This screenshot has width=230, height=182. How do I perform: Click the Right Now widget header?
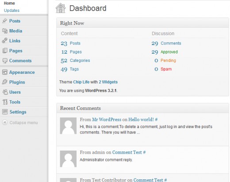tap(142, 23)
